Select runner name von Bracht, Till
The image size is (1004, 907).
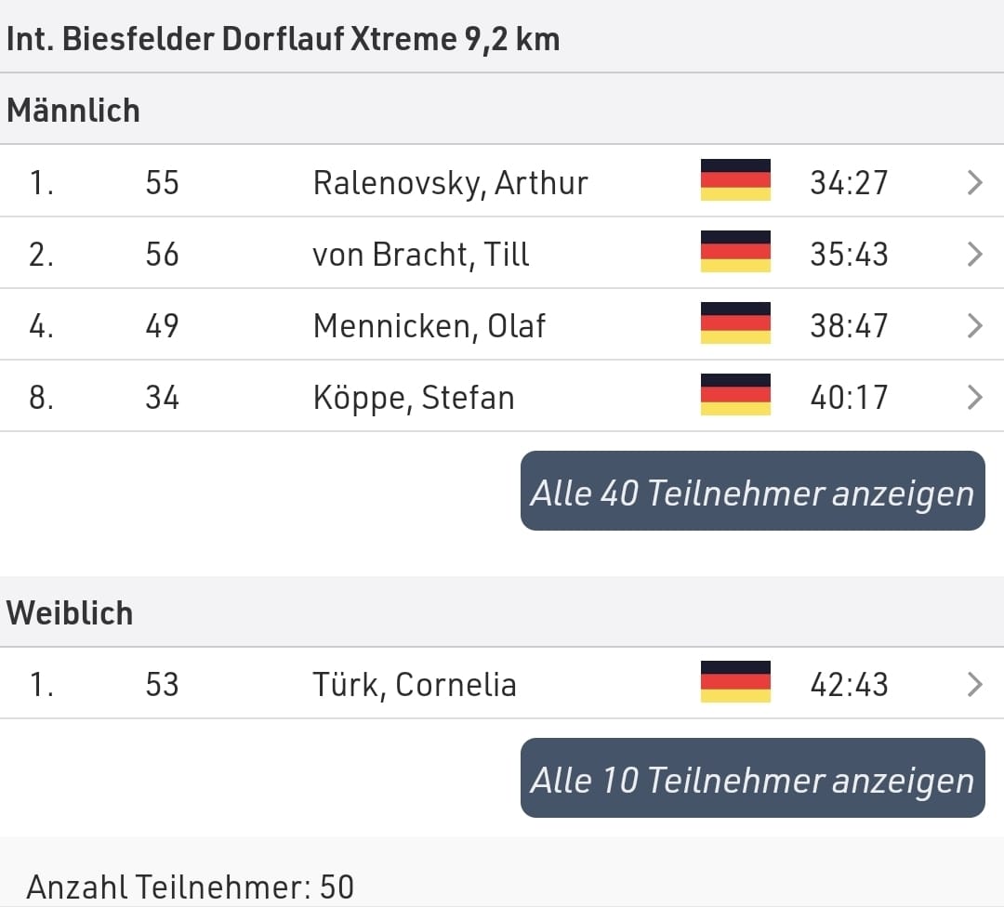pos(421,255)
